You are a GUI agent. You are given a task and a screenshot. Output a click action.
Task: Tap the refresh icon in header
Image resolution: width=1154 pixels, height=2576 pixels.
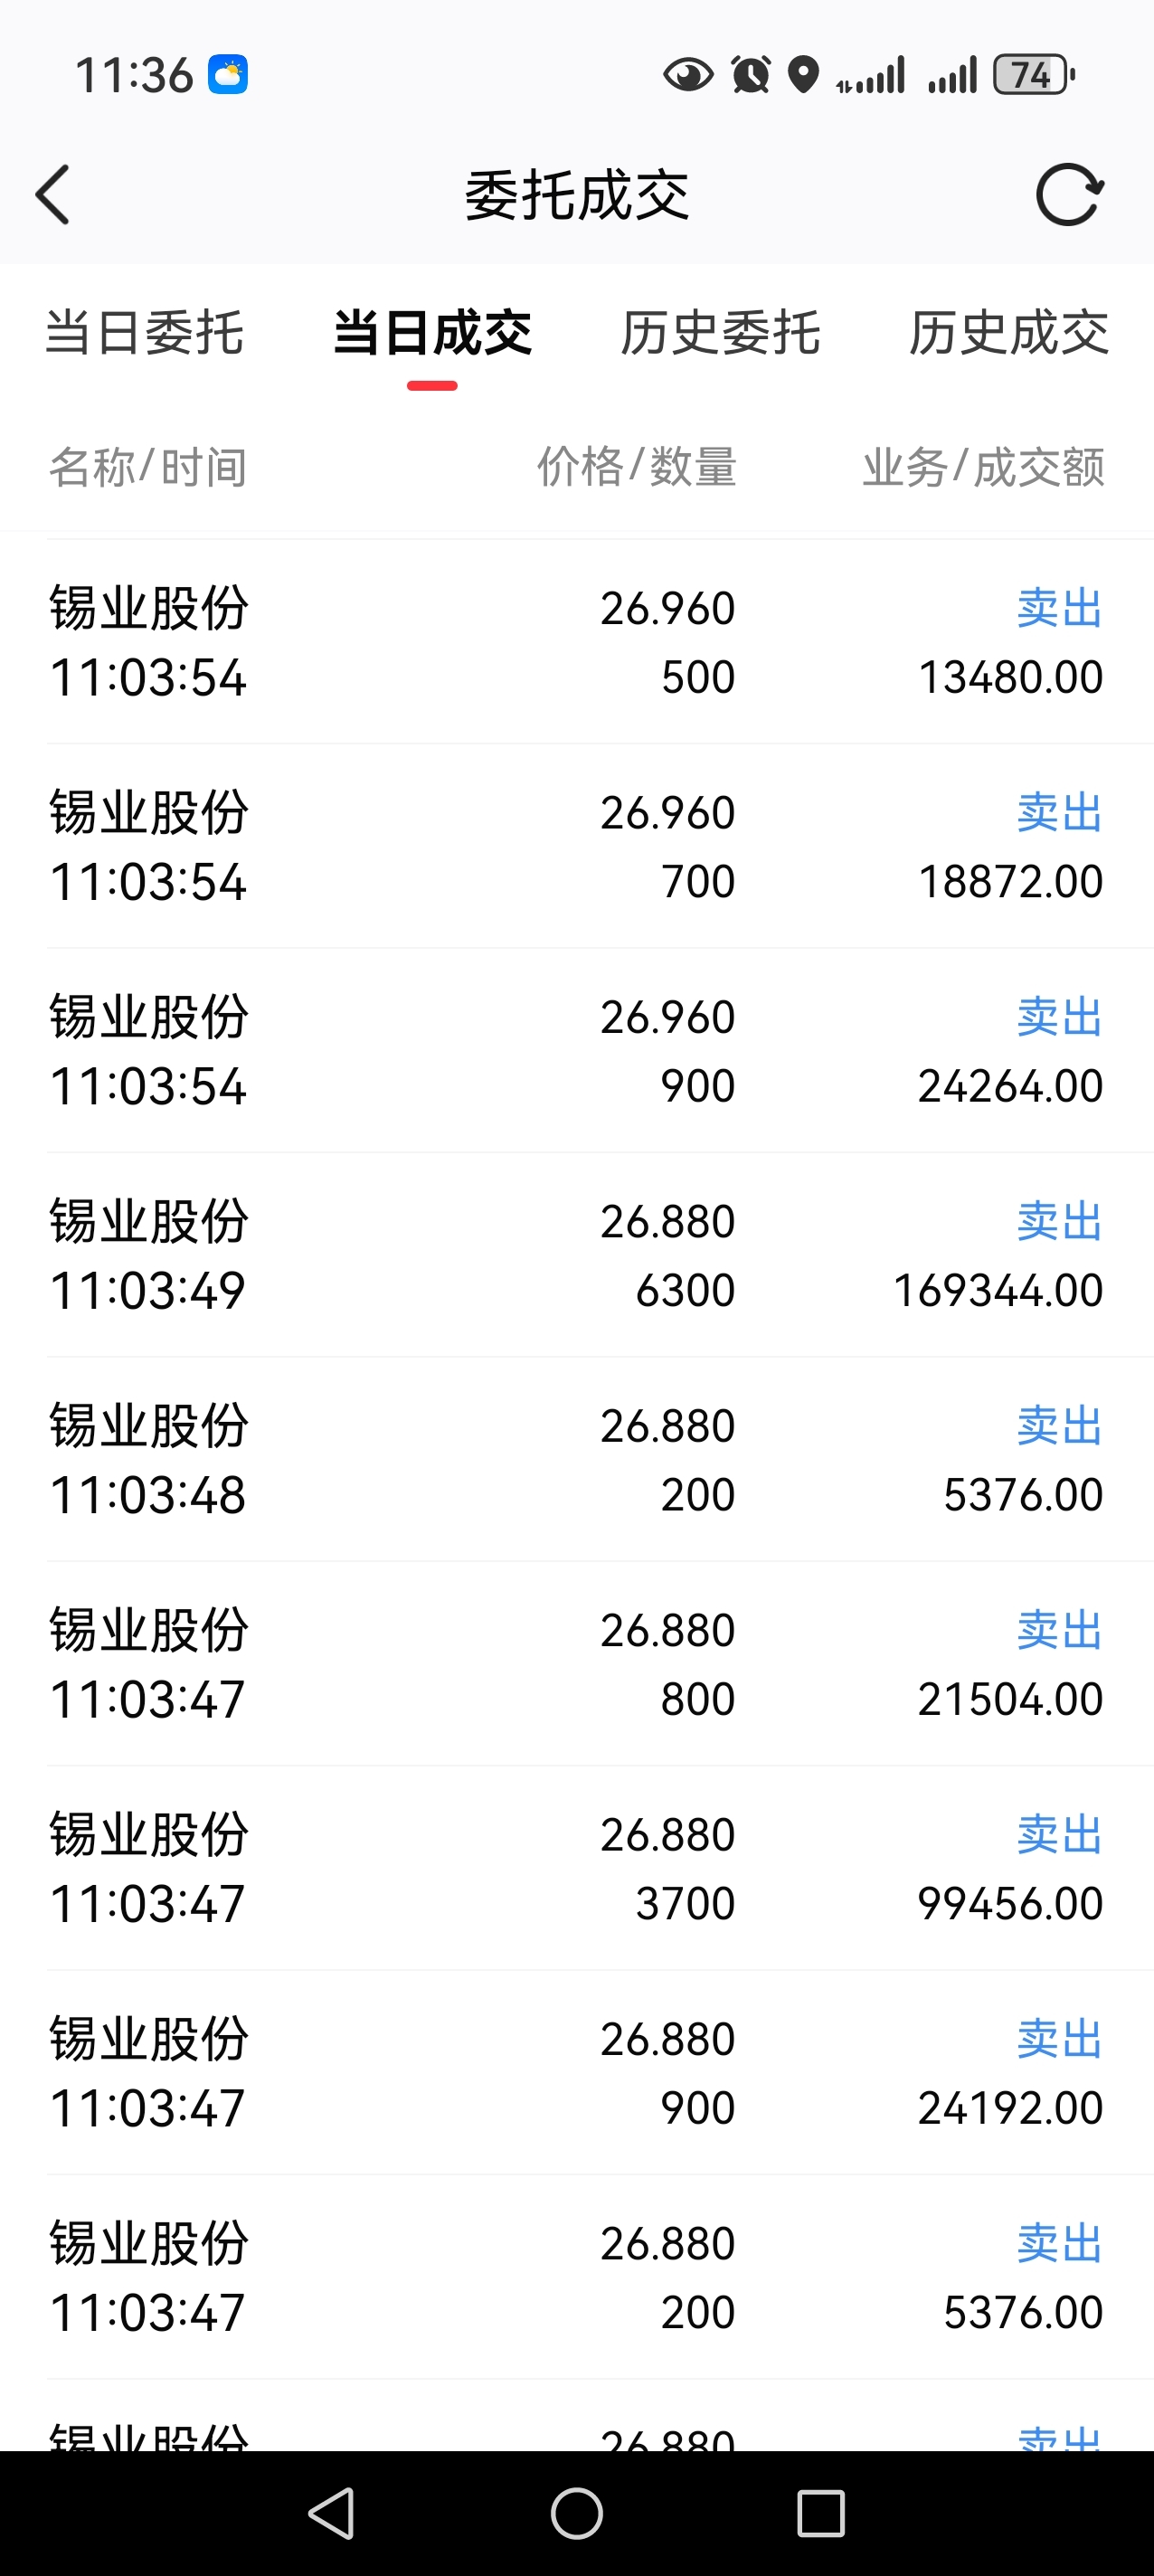pyautogui.click(x=1069, y=195)
